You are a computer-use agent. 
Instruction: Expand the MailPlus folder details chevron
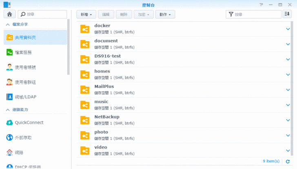[288, 90]
